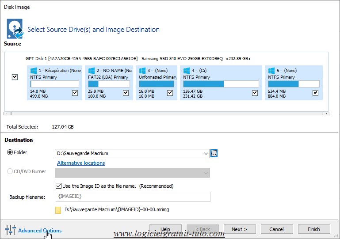Viewport: 340px width, 239px height.
Task: Select the CD/DVD Burner radio button
Action: [10, 171]
